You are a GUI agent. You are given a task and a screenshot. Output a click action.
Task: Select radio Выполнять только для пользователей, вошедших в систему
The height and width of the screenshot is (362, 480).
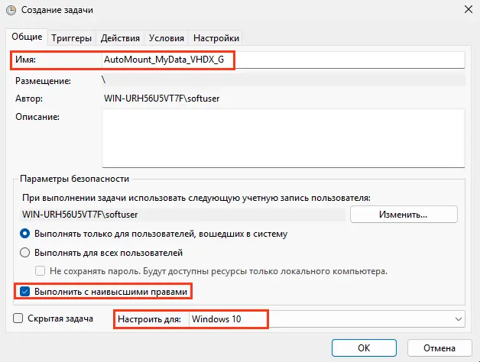[25, 234]
